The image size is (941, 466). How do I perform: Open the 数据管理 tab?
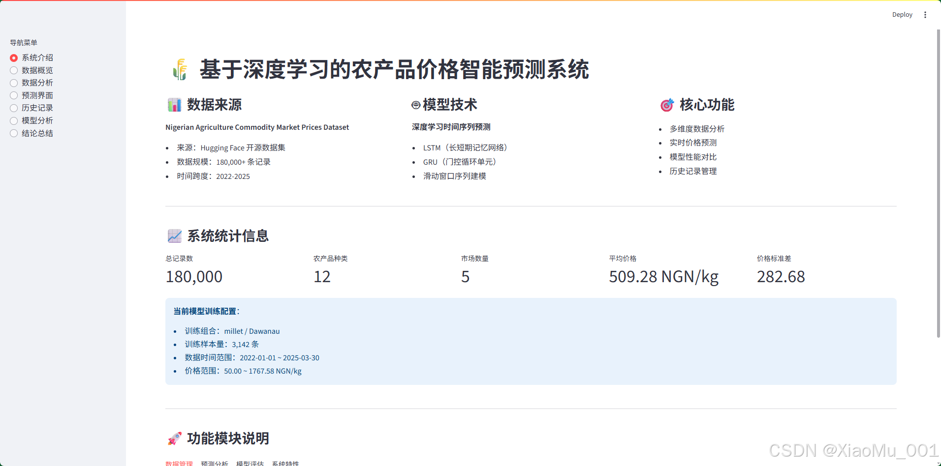coord(179,463)
